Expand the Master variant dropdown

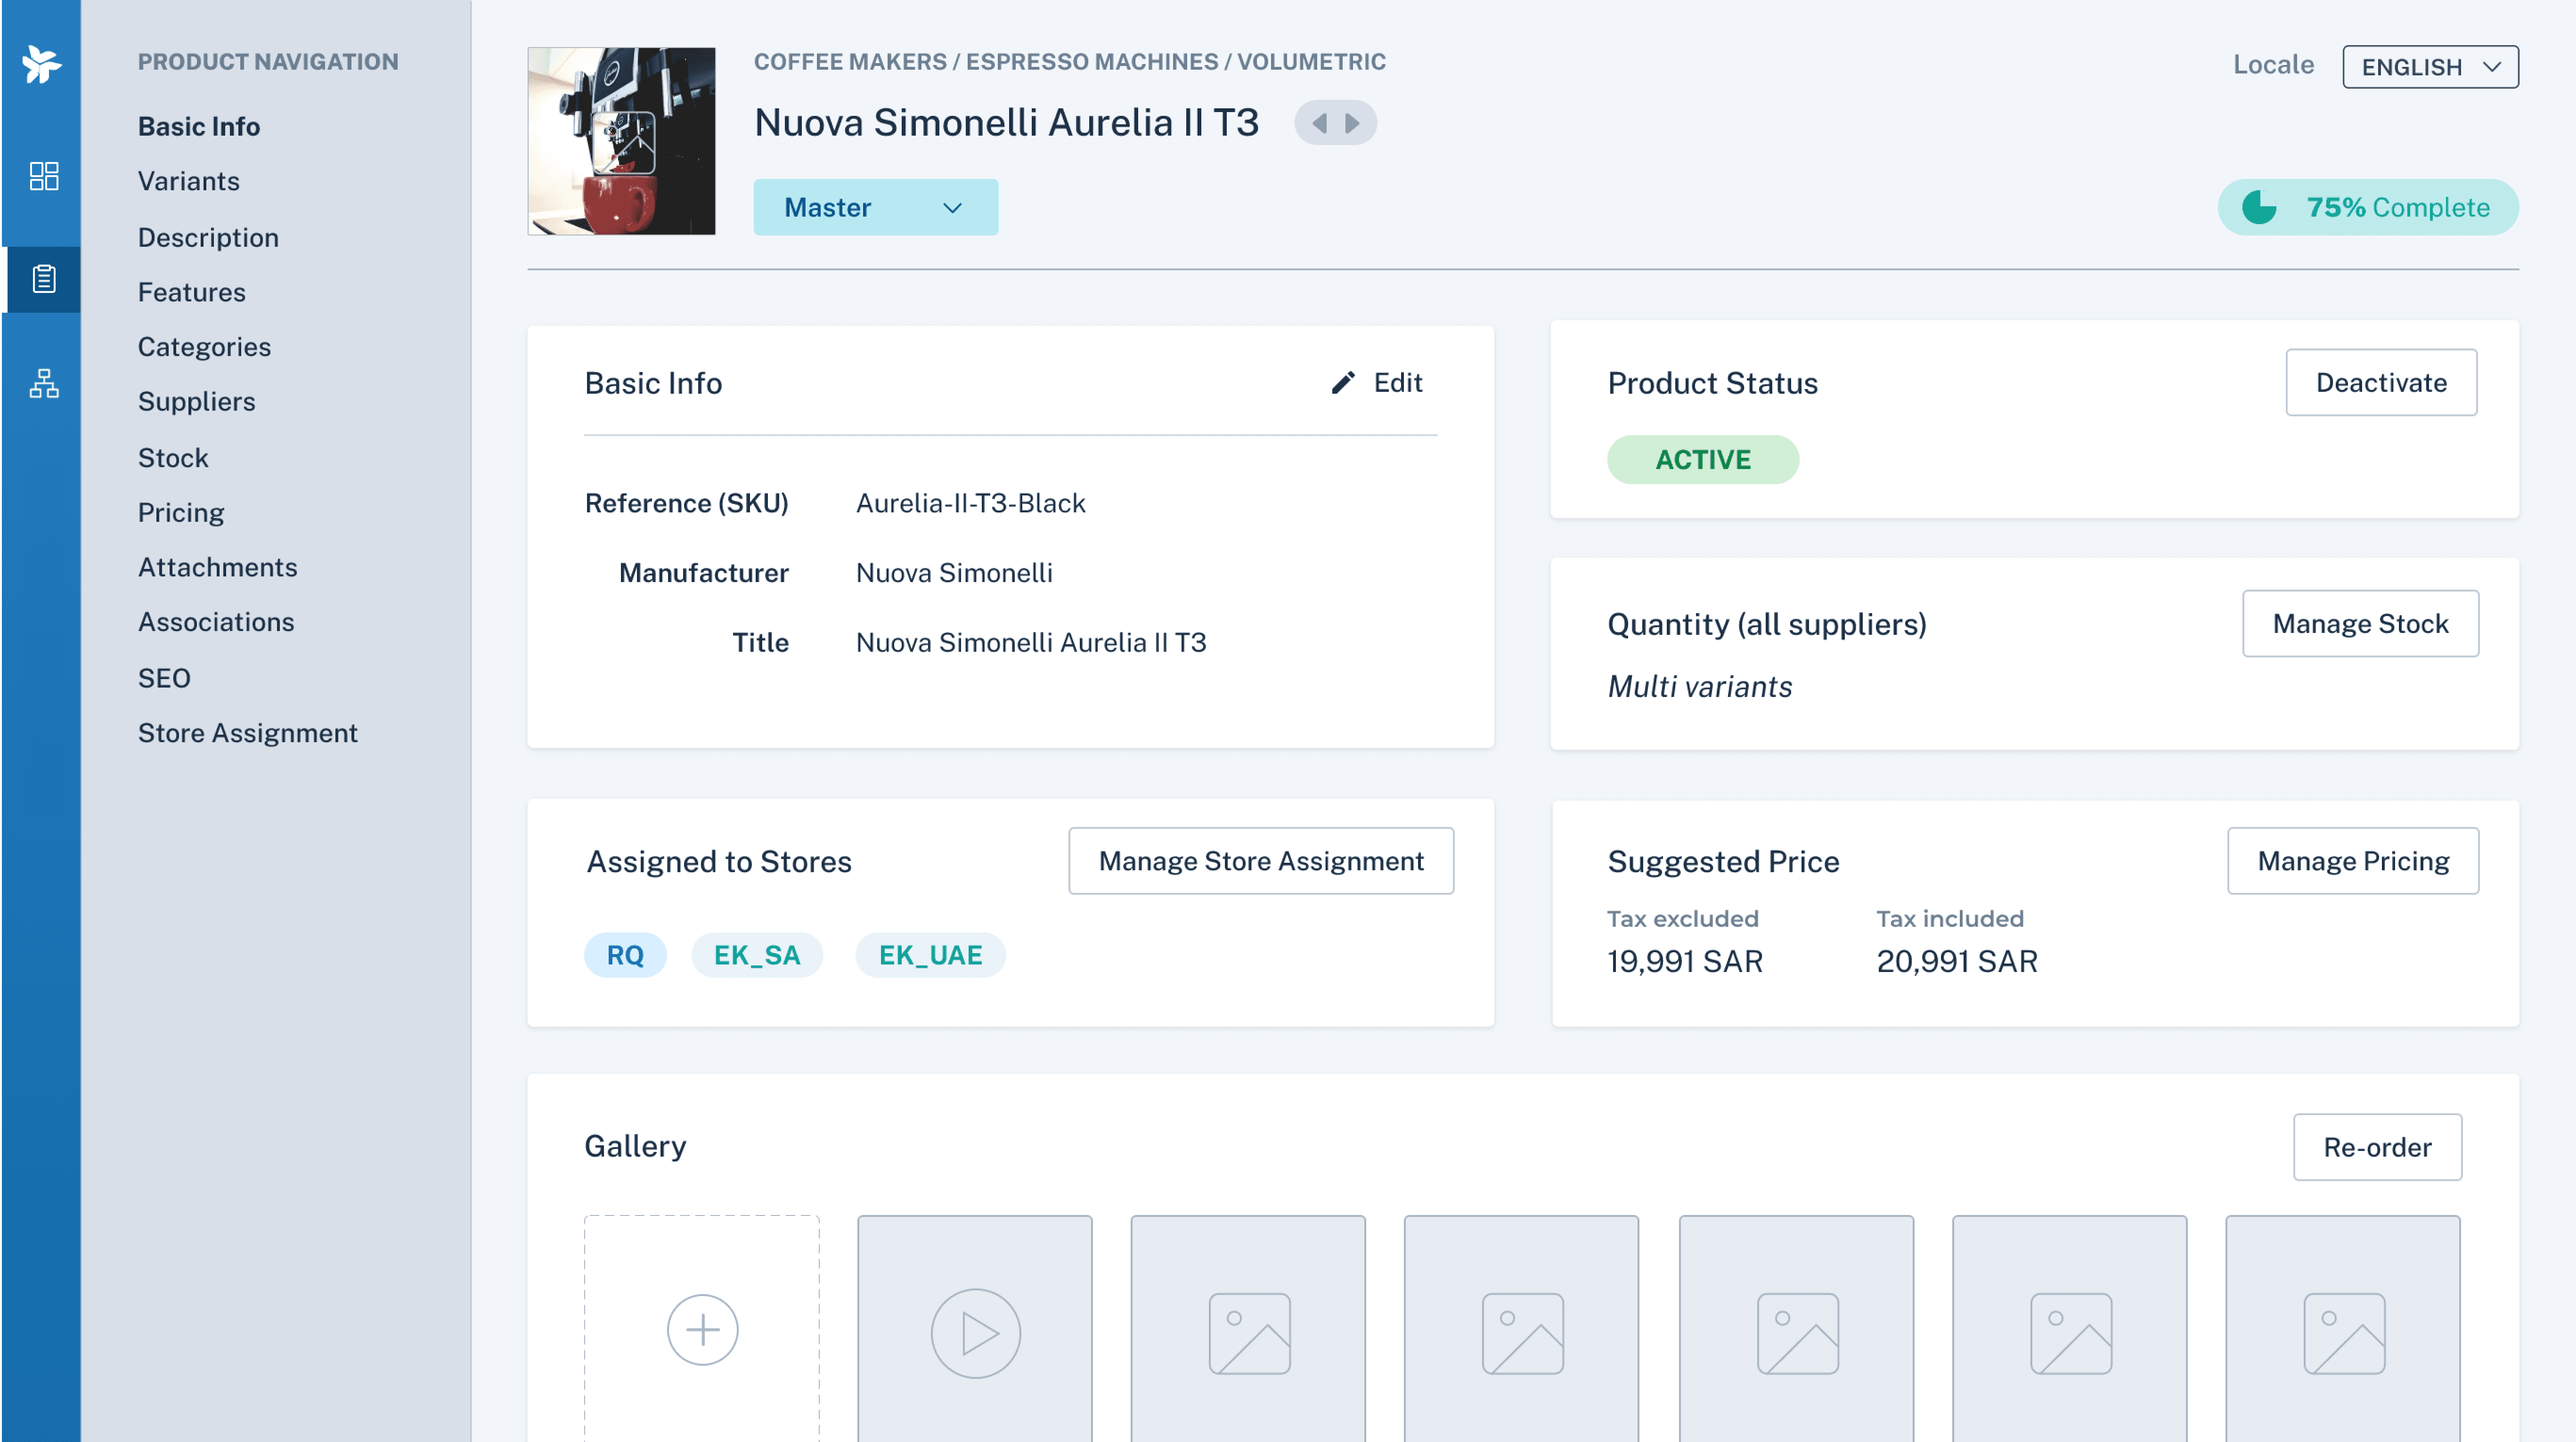tap(875, 207)
